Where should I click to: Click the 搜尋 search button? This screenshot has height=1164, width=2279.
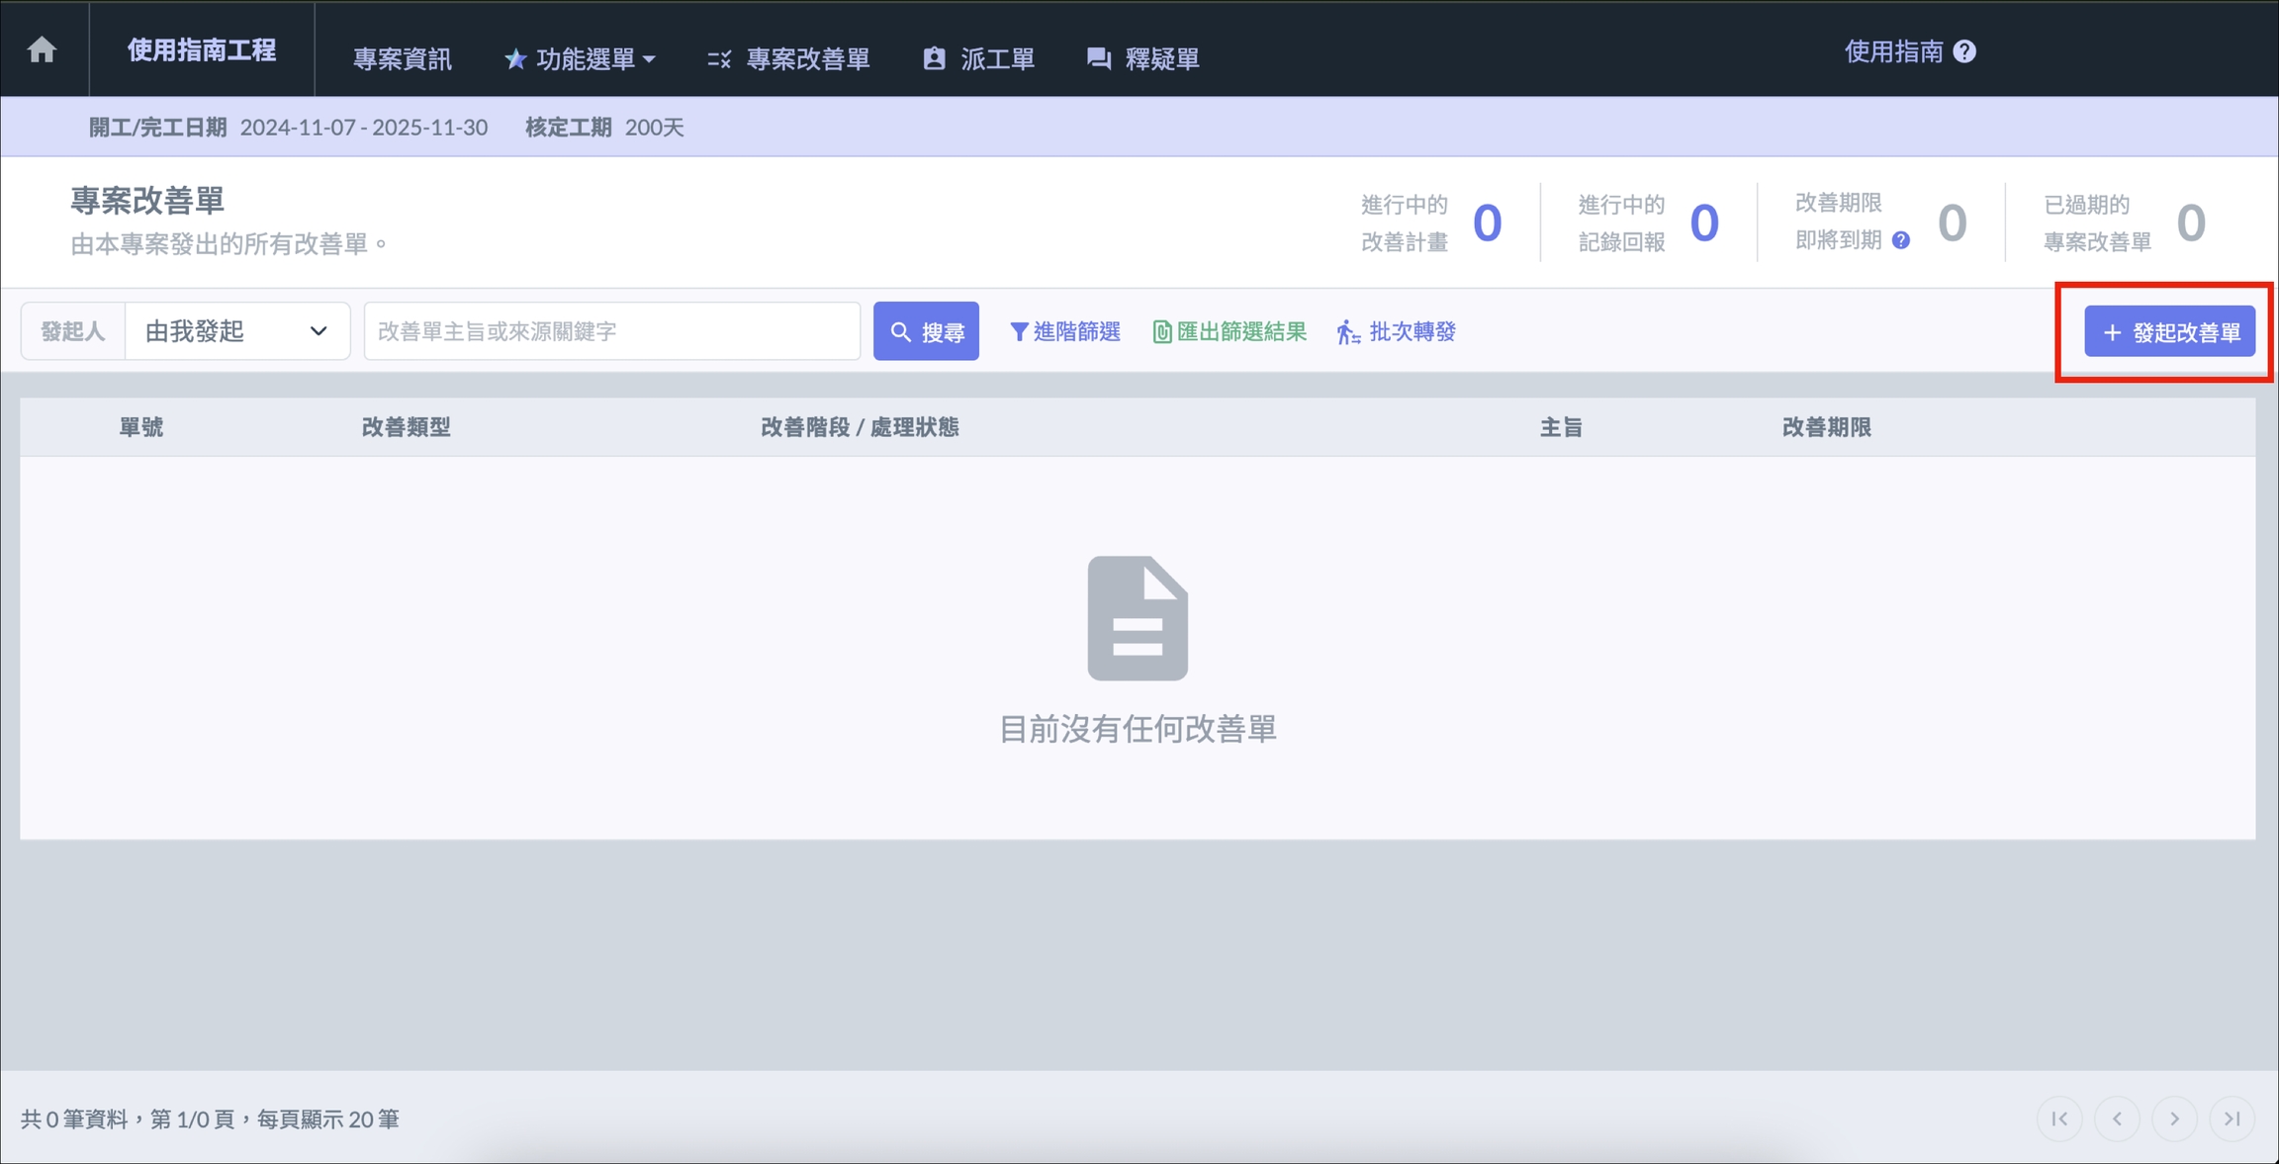pyautogui.click(x=926, y=331)
